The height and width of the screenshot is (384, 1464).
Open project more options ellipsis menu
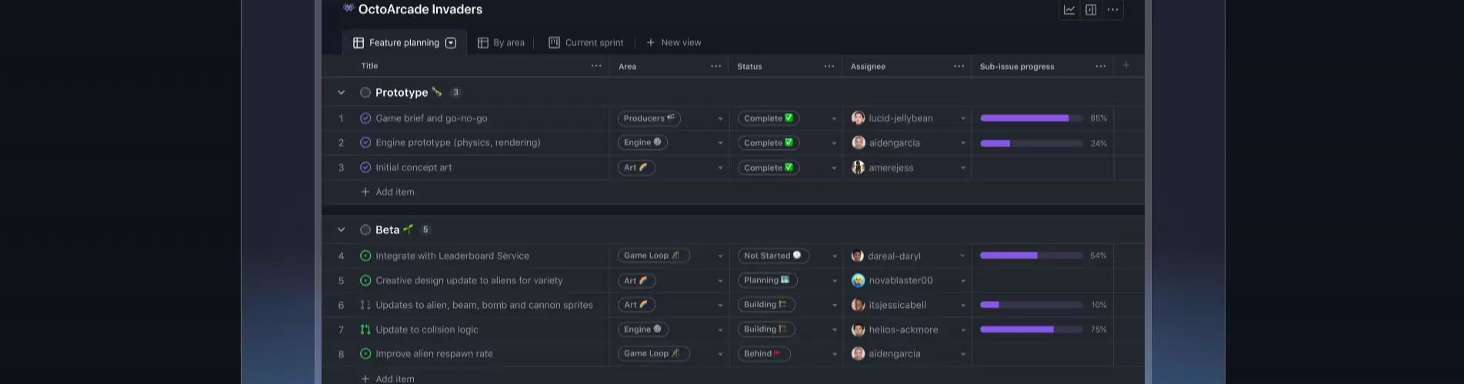(x=1112, y=10)
